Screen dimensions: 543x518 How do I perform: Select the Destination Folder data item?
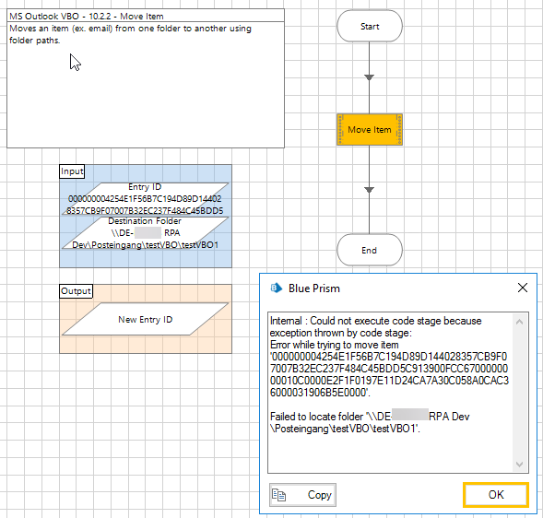tap(145, 232)
